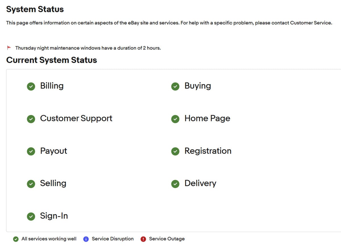
Task: Click the green status icon next to Buying
Action: 175,87
